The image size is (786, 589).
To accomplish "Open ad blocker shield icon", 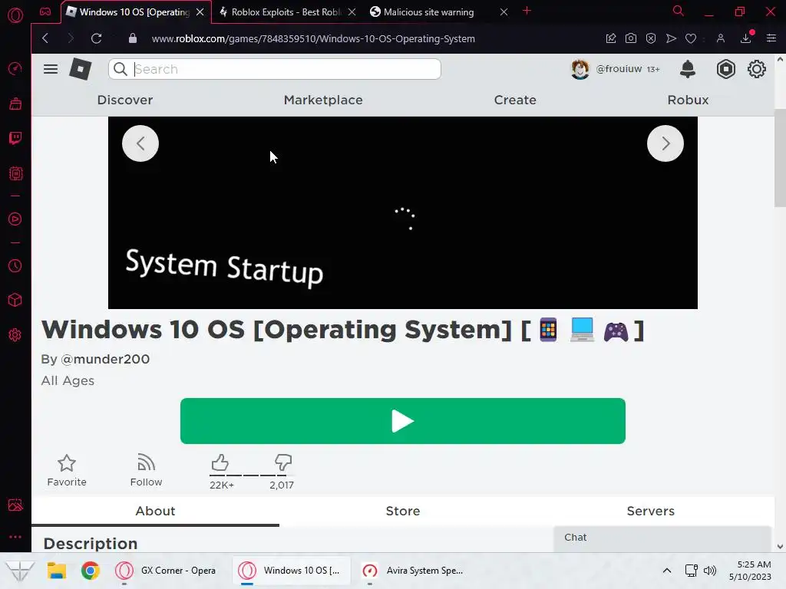I will tap(651, 38).
